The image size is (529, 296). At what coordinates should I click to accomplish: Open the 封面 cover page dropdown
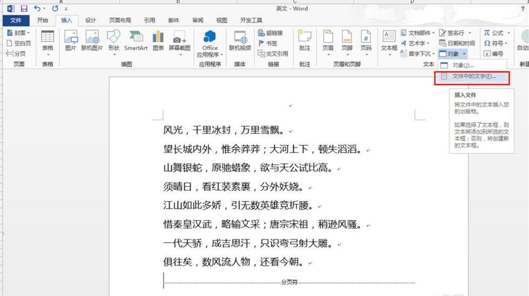point(18,33)
